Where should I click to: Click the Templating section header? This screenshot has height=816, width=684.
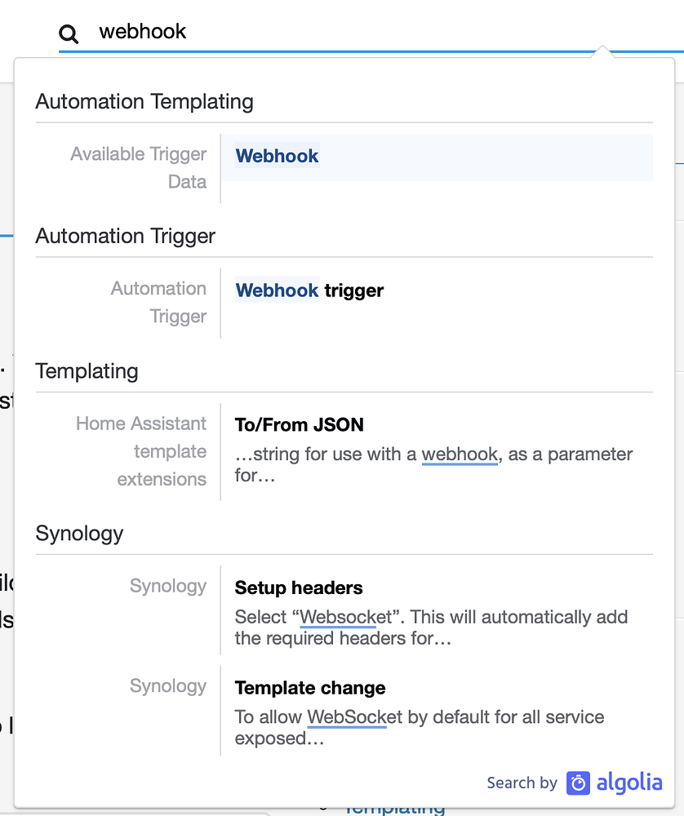[x=87, y=371]
